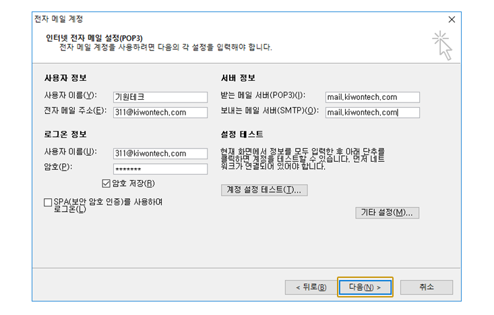Close the 전자 메일 계정 dialog window

tap(451, 20)
